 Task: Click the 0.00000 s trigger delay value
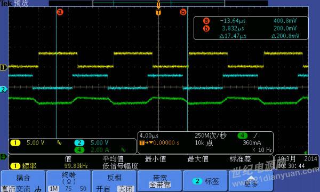166,142
